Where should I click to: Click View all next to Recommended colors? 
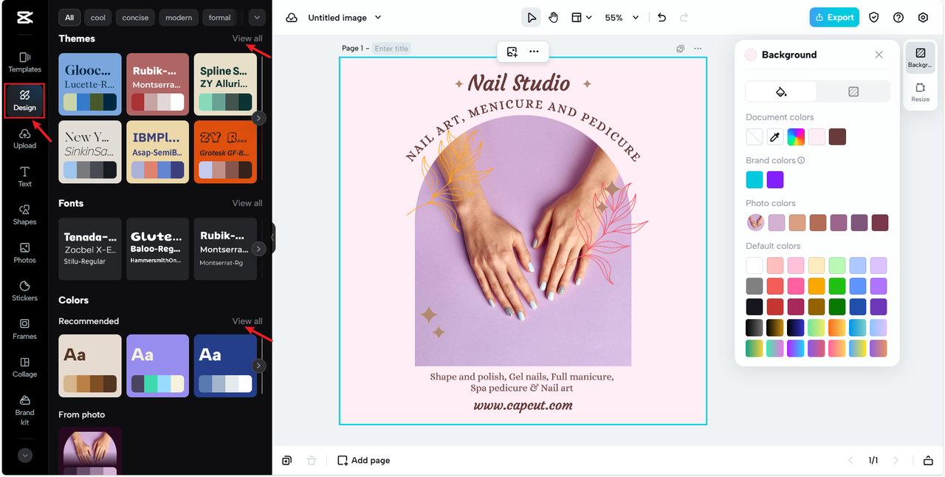point(247,321)
